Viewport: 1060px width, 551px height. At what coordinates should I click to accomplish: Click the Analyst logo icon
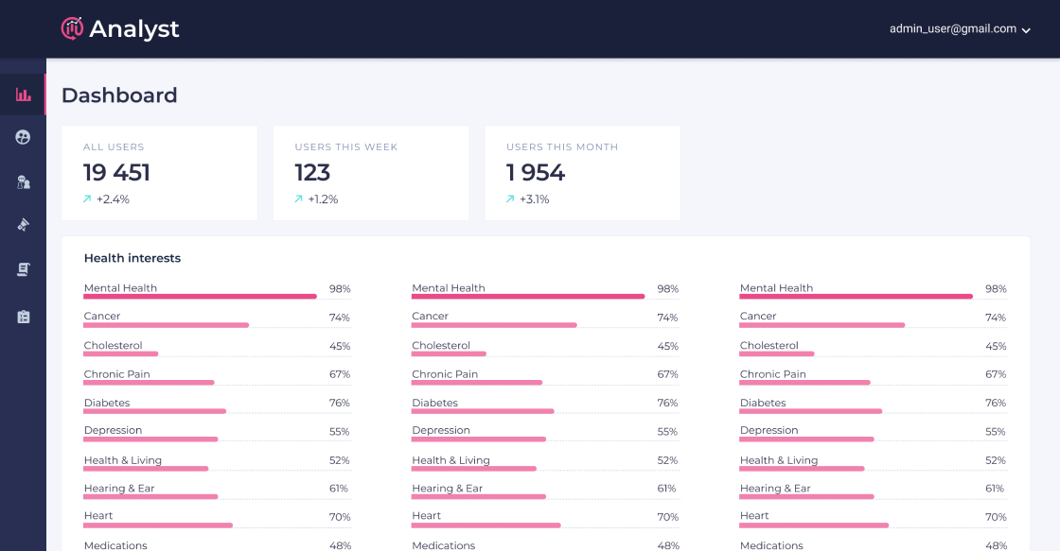point(72,29)
